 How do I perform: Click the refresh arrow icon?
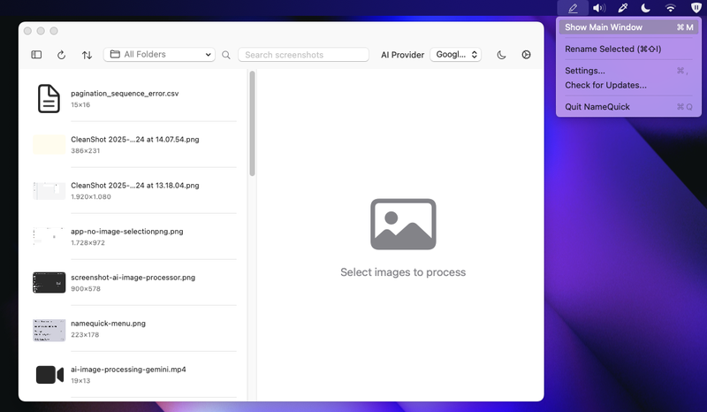click(61, 55)
